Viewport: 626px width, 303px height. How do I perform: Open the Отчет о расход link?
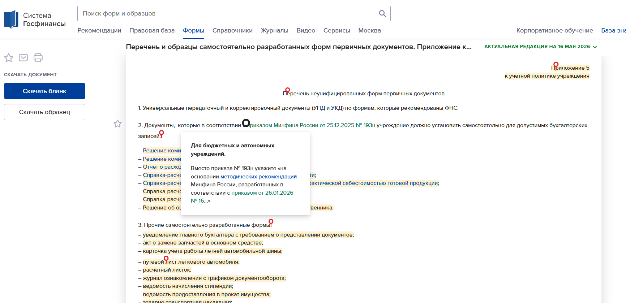[162, 167]
